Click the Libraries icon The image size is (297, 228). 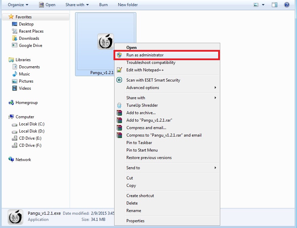tap(11, 60)
